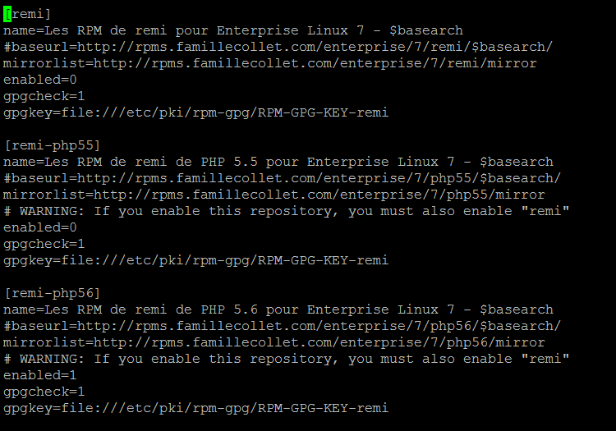This screenshot has height=431, width=616.
Task: Click gpgcheck=1 in the remi section
Action: pos(44,96)
